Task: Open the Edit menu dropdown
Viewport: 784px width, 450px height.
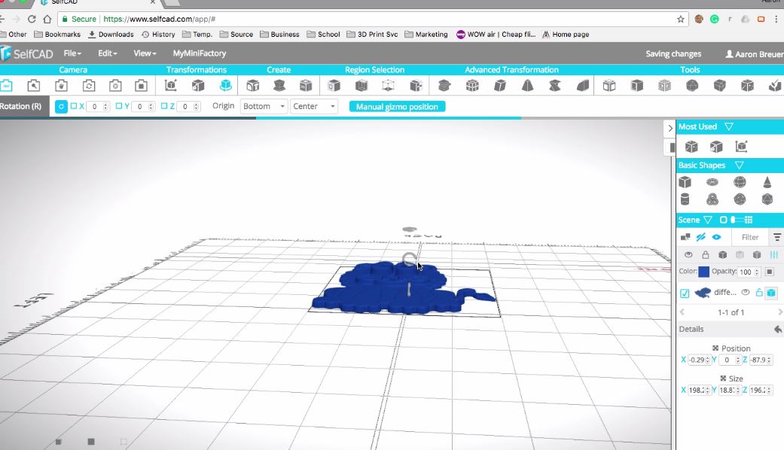Action: coord(108,53)
